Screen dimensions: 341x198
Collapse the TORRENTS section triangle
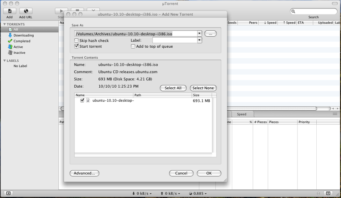4,24
